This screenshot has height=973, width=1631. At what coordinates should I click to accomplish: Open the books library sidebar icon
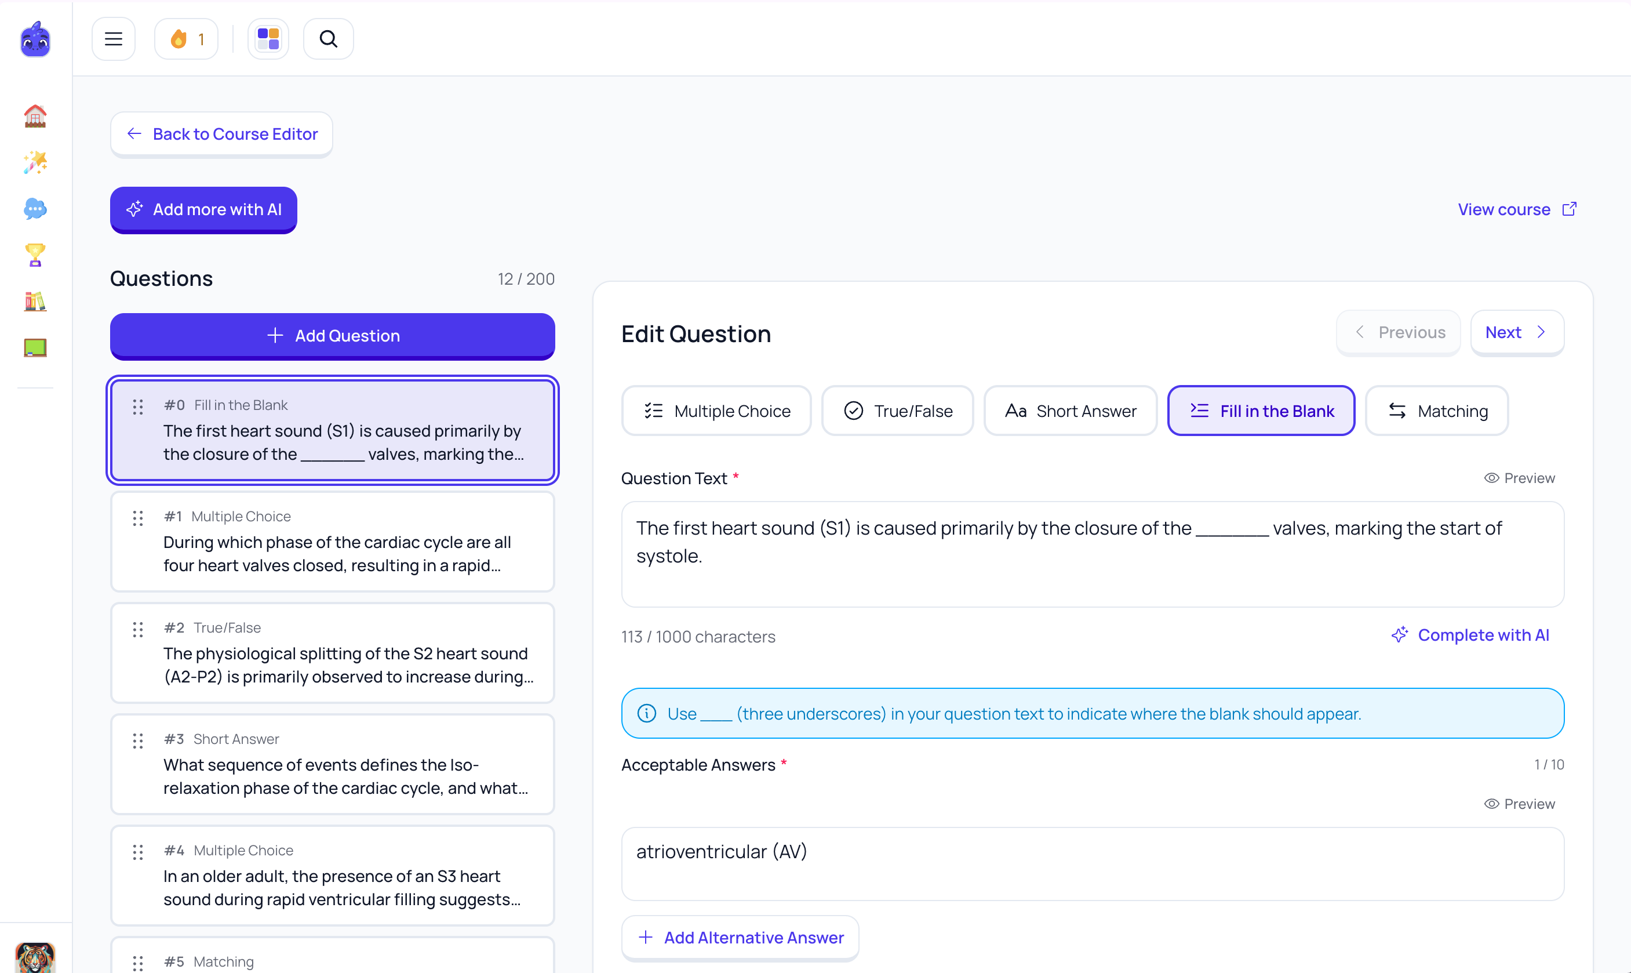(x=35, y=302)
